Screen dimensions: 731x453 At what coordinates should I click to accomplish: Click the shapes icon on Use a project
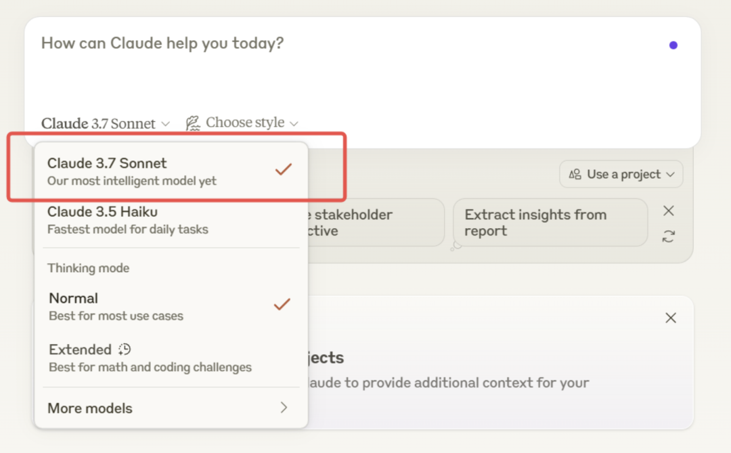point(575,175)
